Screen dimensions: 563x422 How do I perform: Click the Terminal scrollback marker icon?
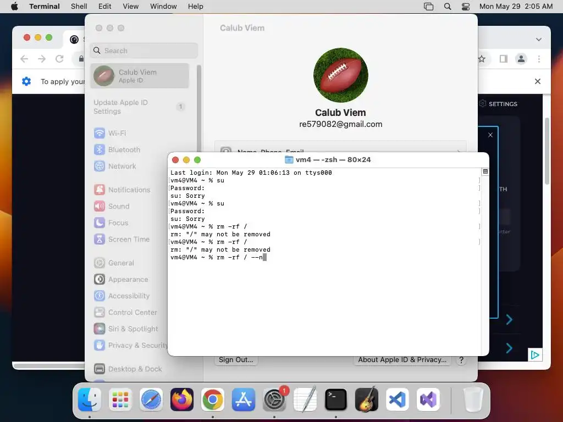485,171
